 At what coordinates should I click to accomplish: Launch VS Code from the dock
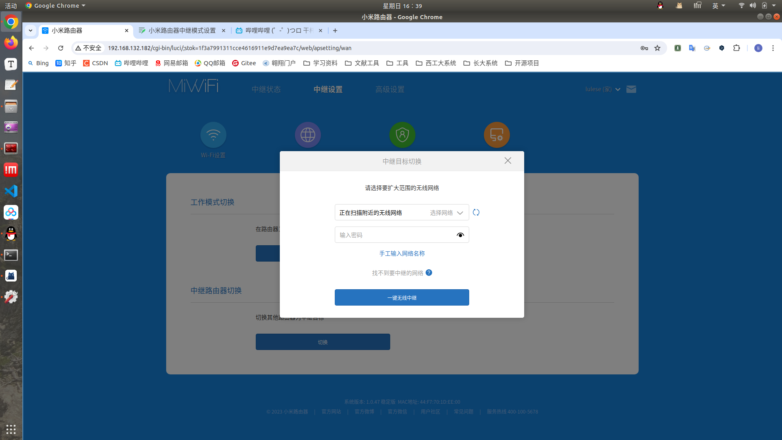pos(11,191)
